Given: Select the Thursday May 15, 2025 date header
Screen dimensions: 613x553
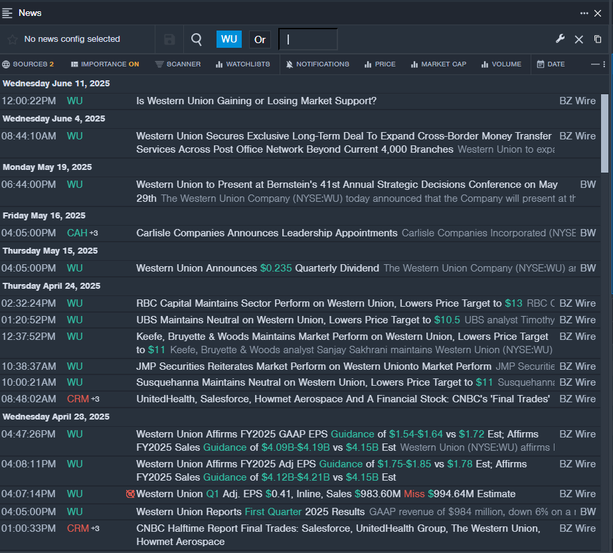Looking at the screenshot, I should [x=50, y=251].
